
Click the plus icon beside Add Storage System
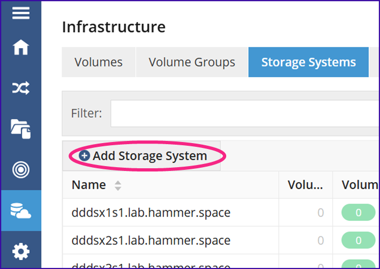[84, 155]
